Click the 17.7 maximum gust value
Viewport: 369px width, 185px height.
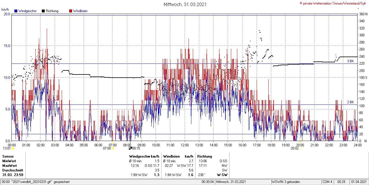coord(190,165)
